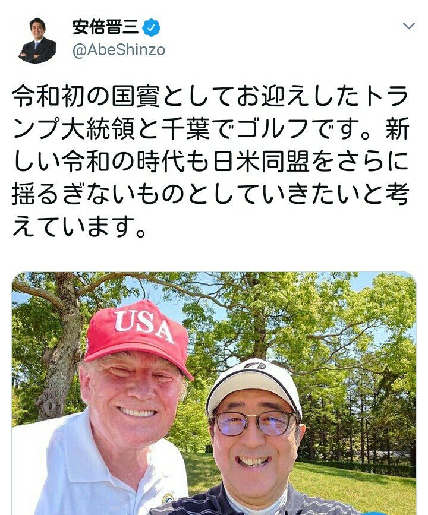Click the tweet line ンプ大統領と千葉でゴルフ
This screenshot has width=428, height=515.
(x=210, y=129)
